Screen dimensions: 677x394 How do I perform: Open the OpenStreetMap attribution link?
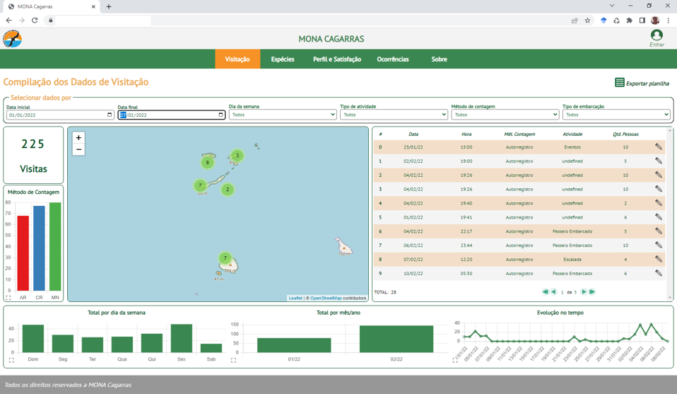pyautogui.click(x=326, y=299)
